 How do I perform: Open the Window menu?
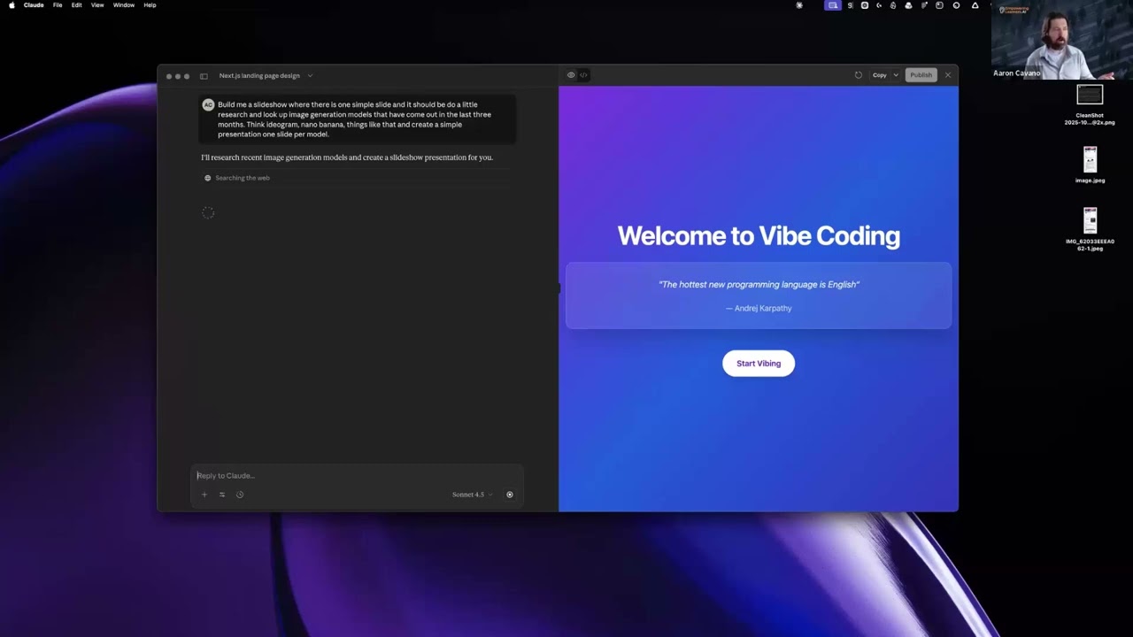[x=124, y=5]
